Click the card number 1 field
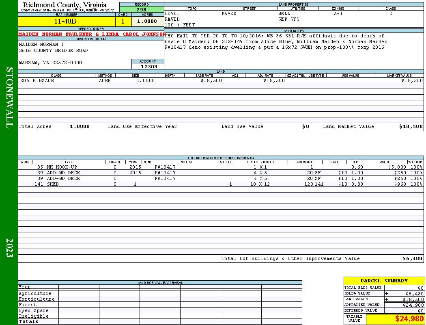Image resolution: width=426 pixels, height=325 pixels. 123,22
